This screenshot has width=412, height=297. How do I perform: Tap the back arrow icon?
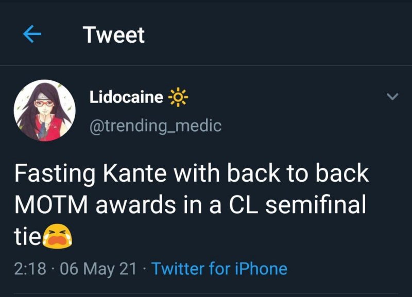point(32,35)
